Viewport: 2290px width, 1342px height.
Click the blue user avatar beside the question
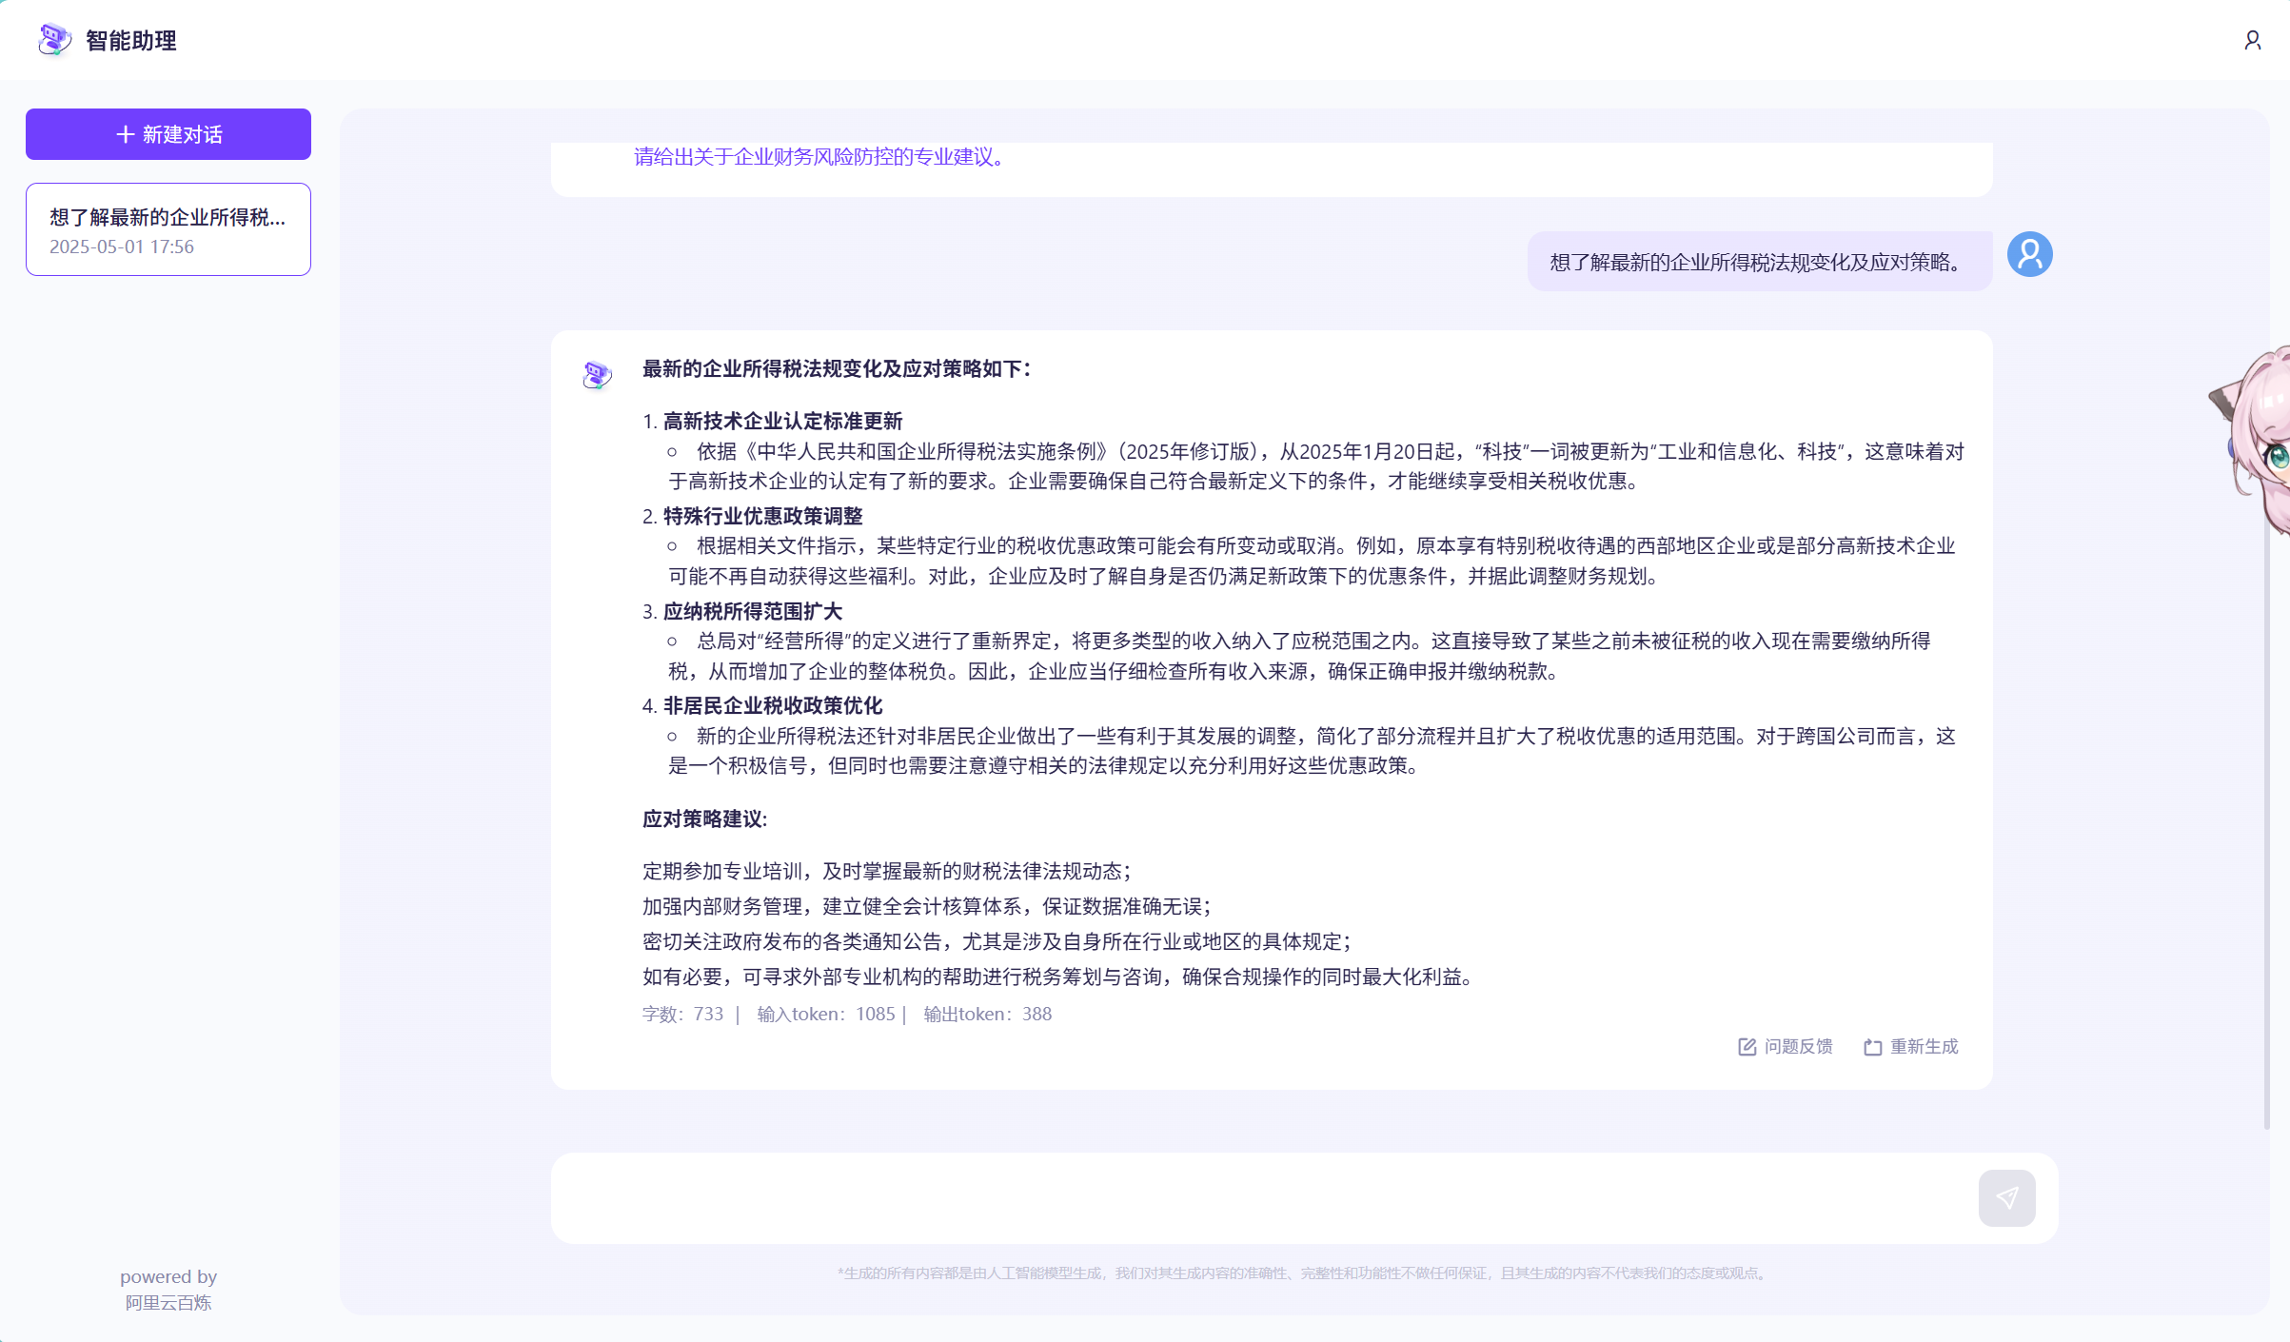[2029, 255]
